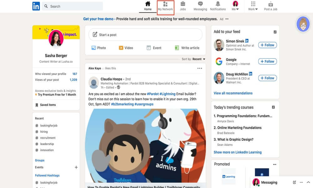Open Sasha Berger's profile photo

[56, 39]
